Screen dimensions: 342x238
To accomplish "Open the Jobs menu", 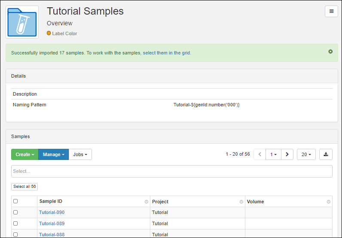I will pos(80,154).
